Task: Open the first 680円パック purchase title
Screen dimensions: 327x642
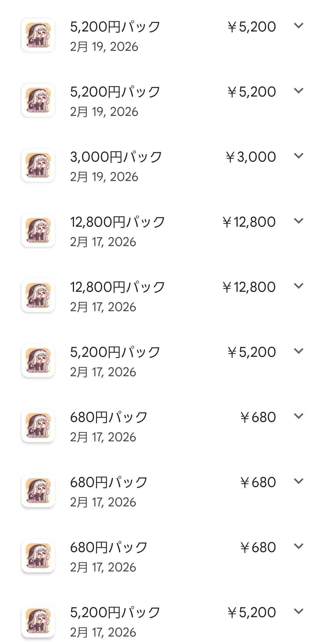Action: tap(109, 417)
